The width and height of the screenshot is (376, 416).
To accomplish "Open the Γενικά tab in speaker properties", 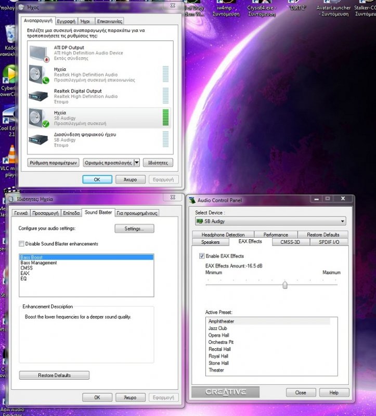I will [x=21, y=213].
